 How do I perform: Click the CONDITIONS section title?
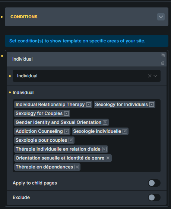24,17
